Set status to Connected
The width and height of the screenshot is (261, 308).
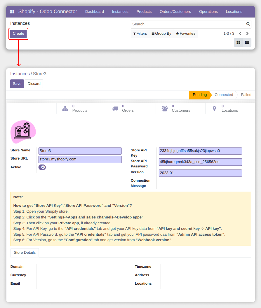coord(224,95)
